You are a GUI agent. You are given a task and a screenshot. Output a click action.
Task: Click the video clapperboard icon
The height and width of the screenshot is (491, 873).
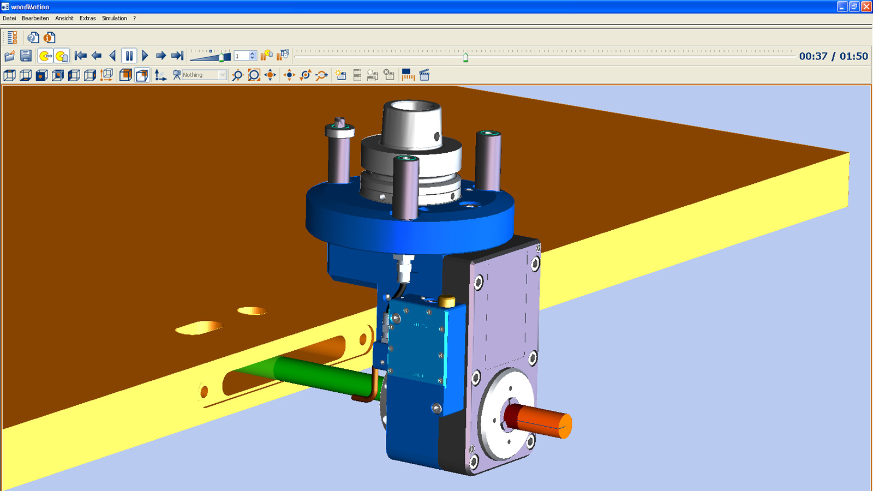[x=424, y=75]
